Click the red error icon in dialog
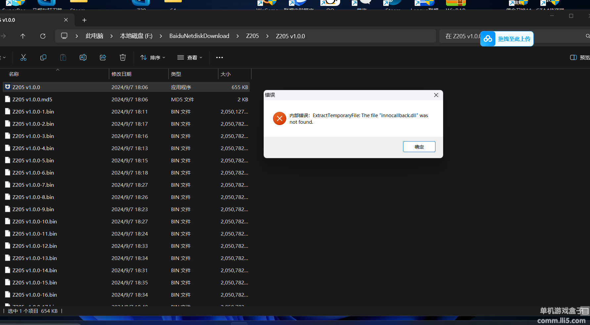 (x=280, y=118)
